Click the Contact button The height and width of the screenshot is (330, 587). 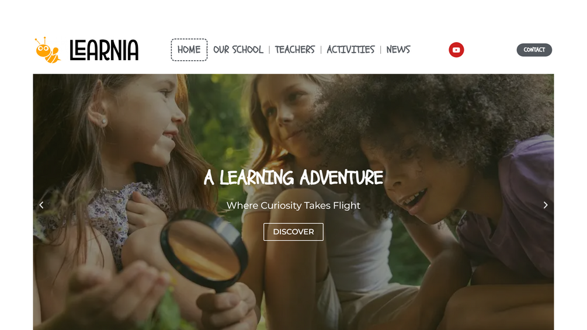534,50
